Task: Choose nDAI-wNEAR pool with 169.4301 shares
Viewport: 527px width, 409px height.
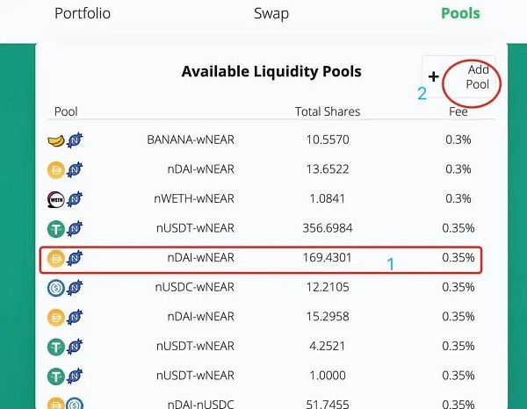Action: coord(201,258)
